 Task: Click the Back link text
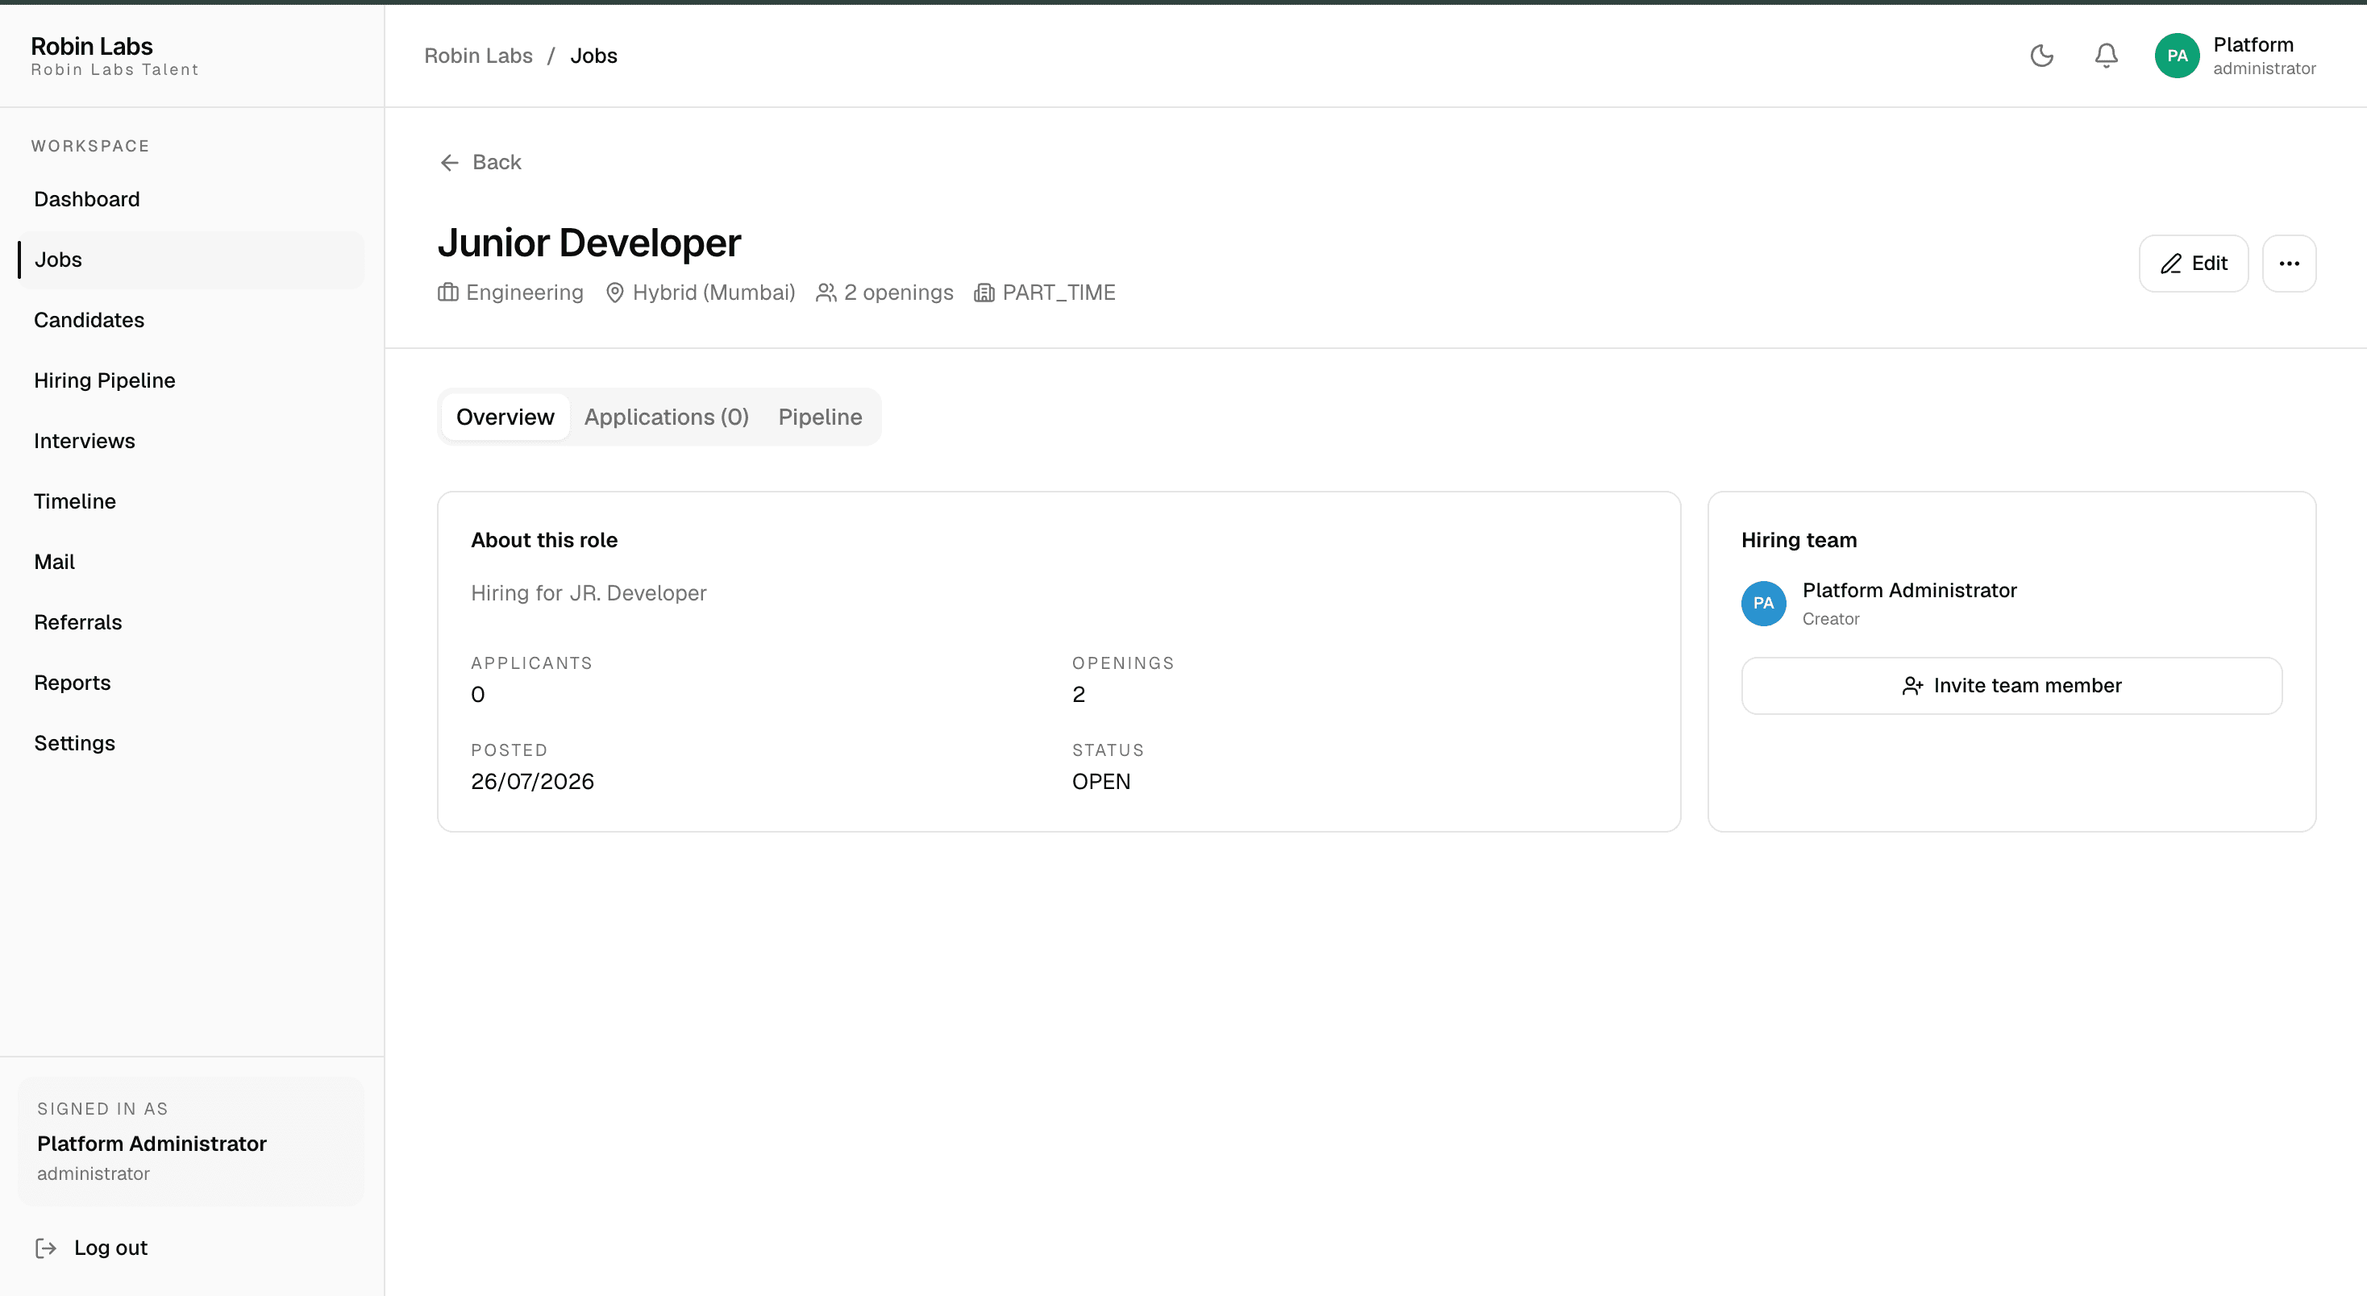point(496,163)
